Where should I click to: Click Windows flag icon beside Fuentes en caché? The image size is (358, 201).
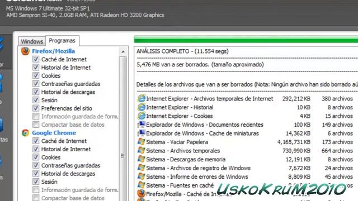142,185
